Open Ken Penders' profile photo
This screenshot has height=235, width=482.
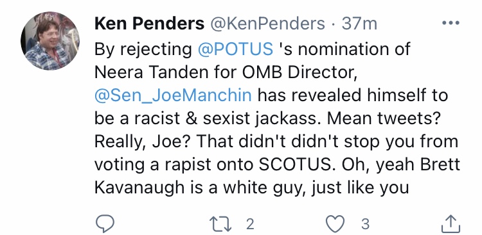(x=50, y=41)
